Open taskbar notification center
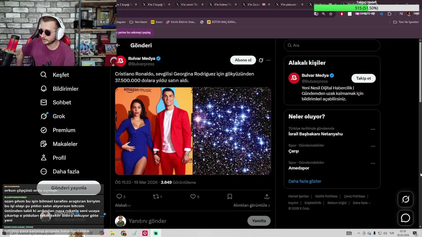422x237 pixels. click(x=415, y=233)
